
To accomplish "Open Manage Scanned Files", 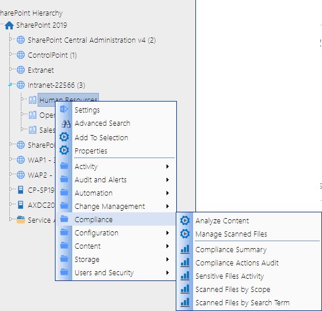I will point(249,234).
